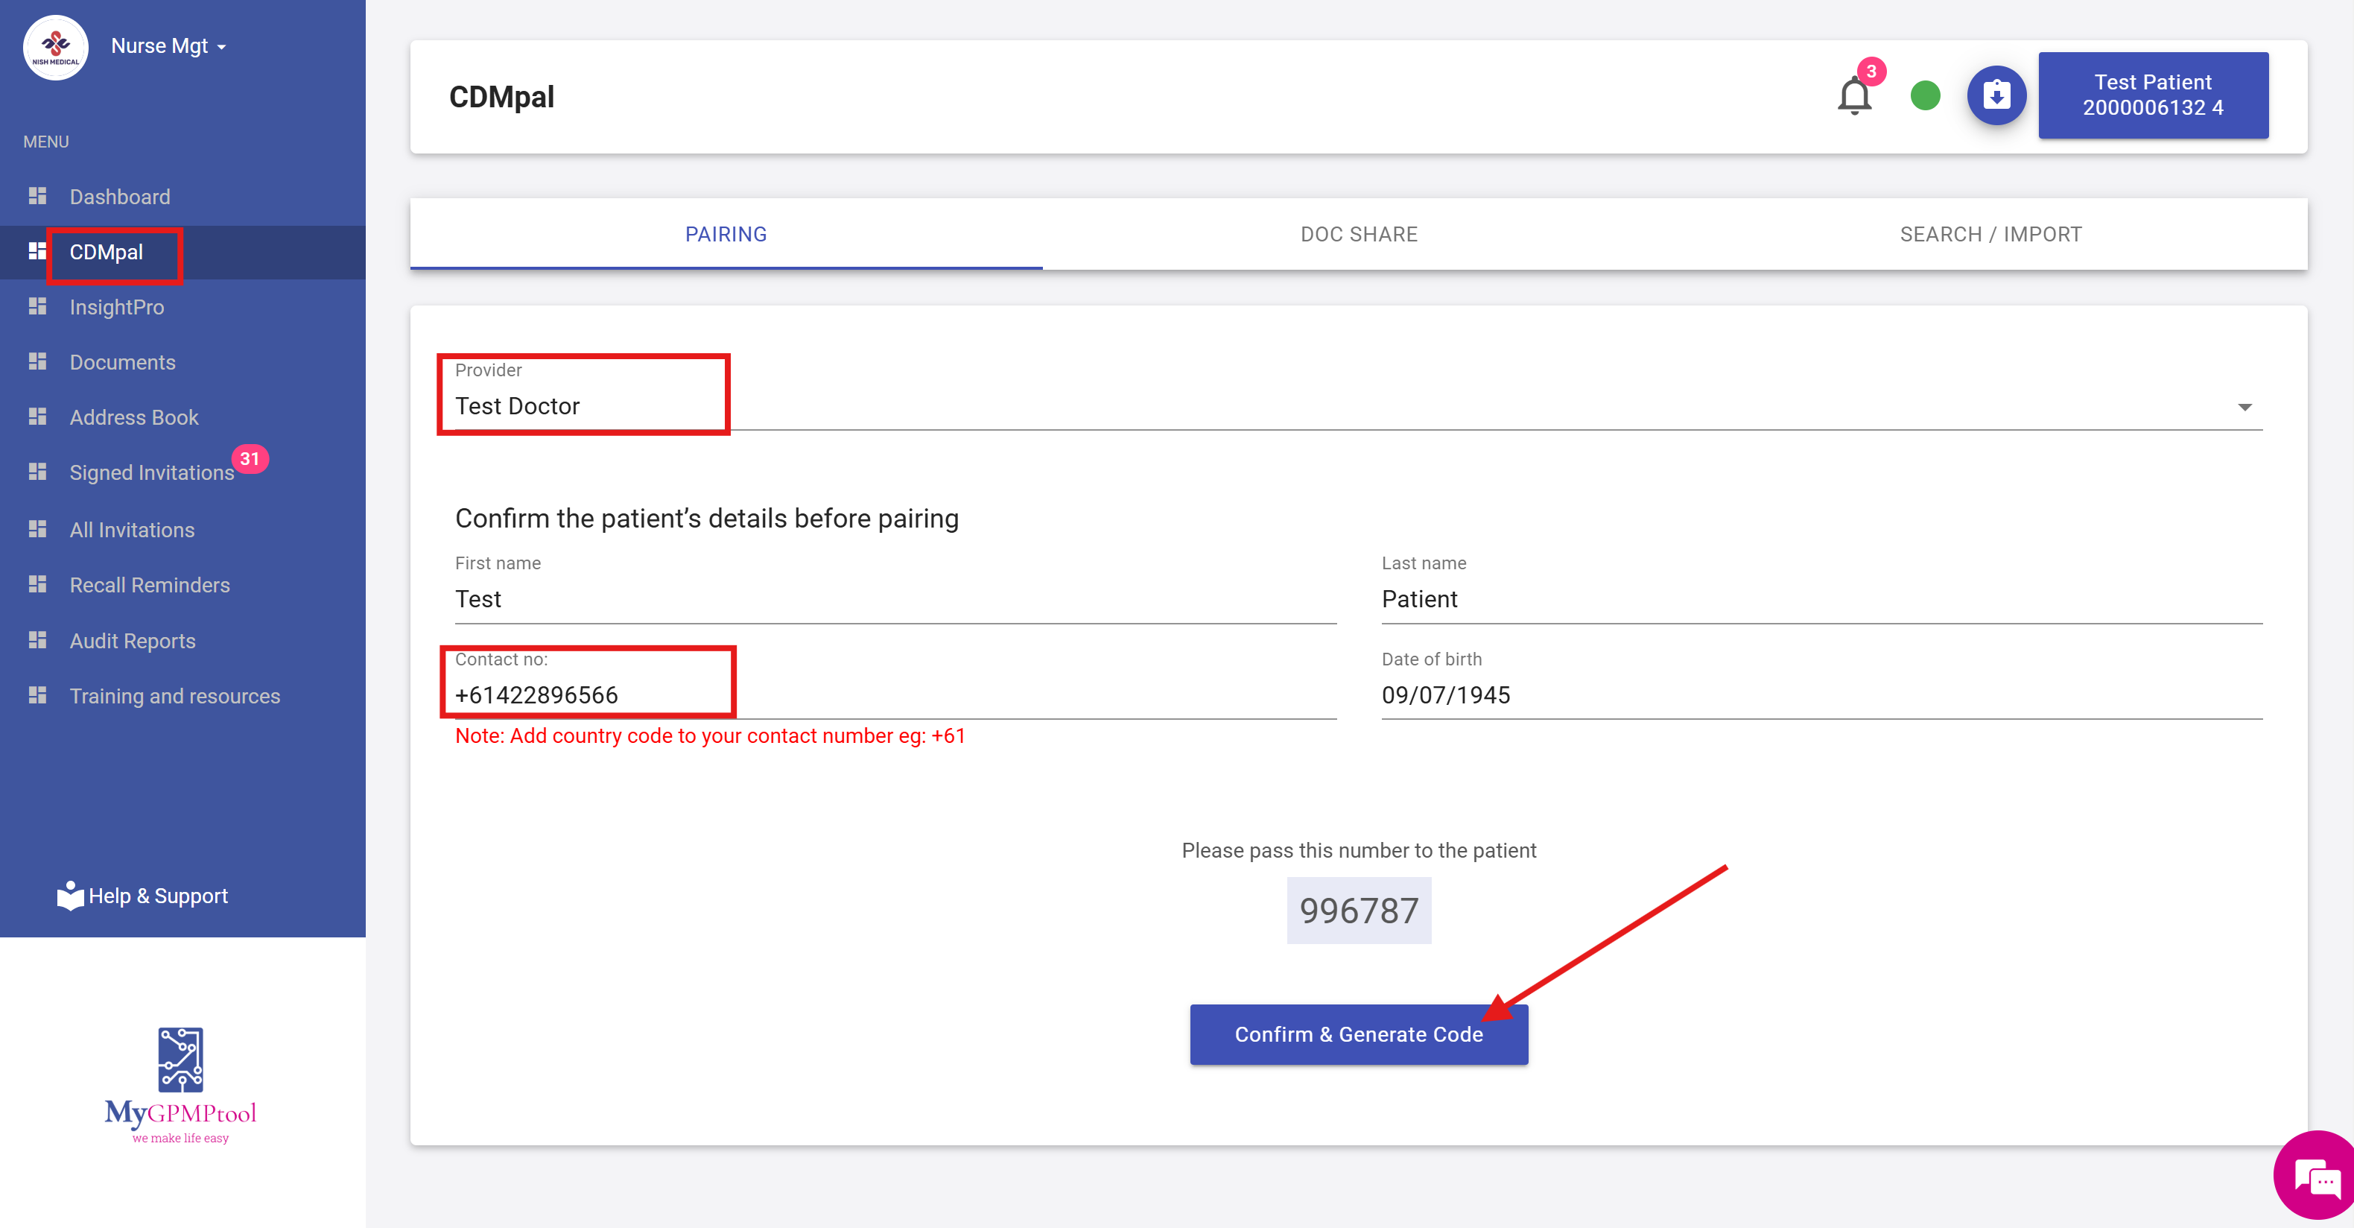2354x1228 pixels.
Task: Click the green status indicator dot
Action: (x=1924, y=95)
